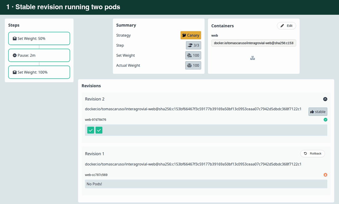Click the Summary panel heading
Screen dimensions: 339x204
pyautogui.click(x=126, y=25)
